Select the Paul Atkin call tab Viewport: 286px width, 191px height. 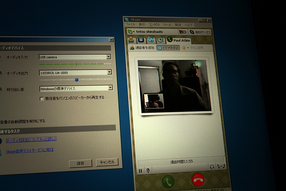tap(178, 40)
